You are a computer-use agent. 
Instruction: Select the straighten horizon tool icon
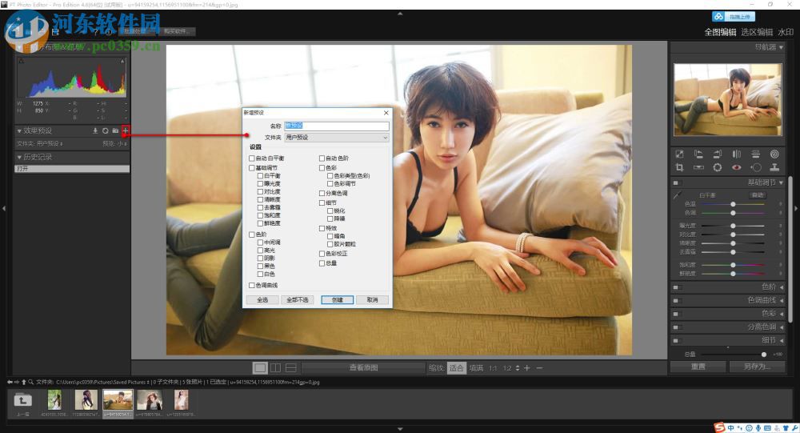(698, 167)
